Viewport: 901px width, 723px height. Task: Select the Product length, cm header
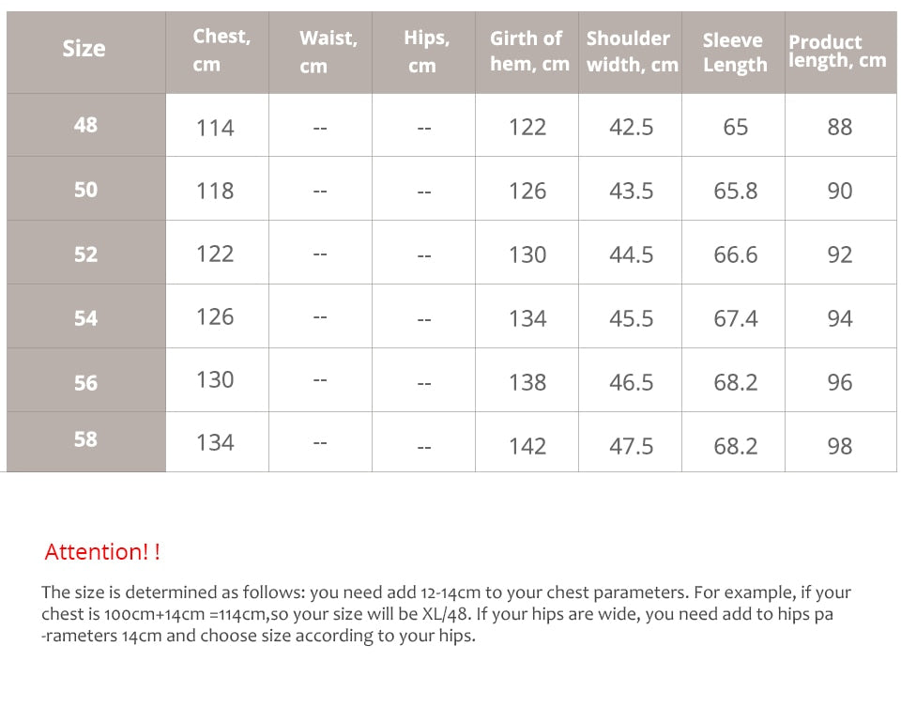click(836, 52)
